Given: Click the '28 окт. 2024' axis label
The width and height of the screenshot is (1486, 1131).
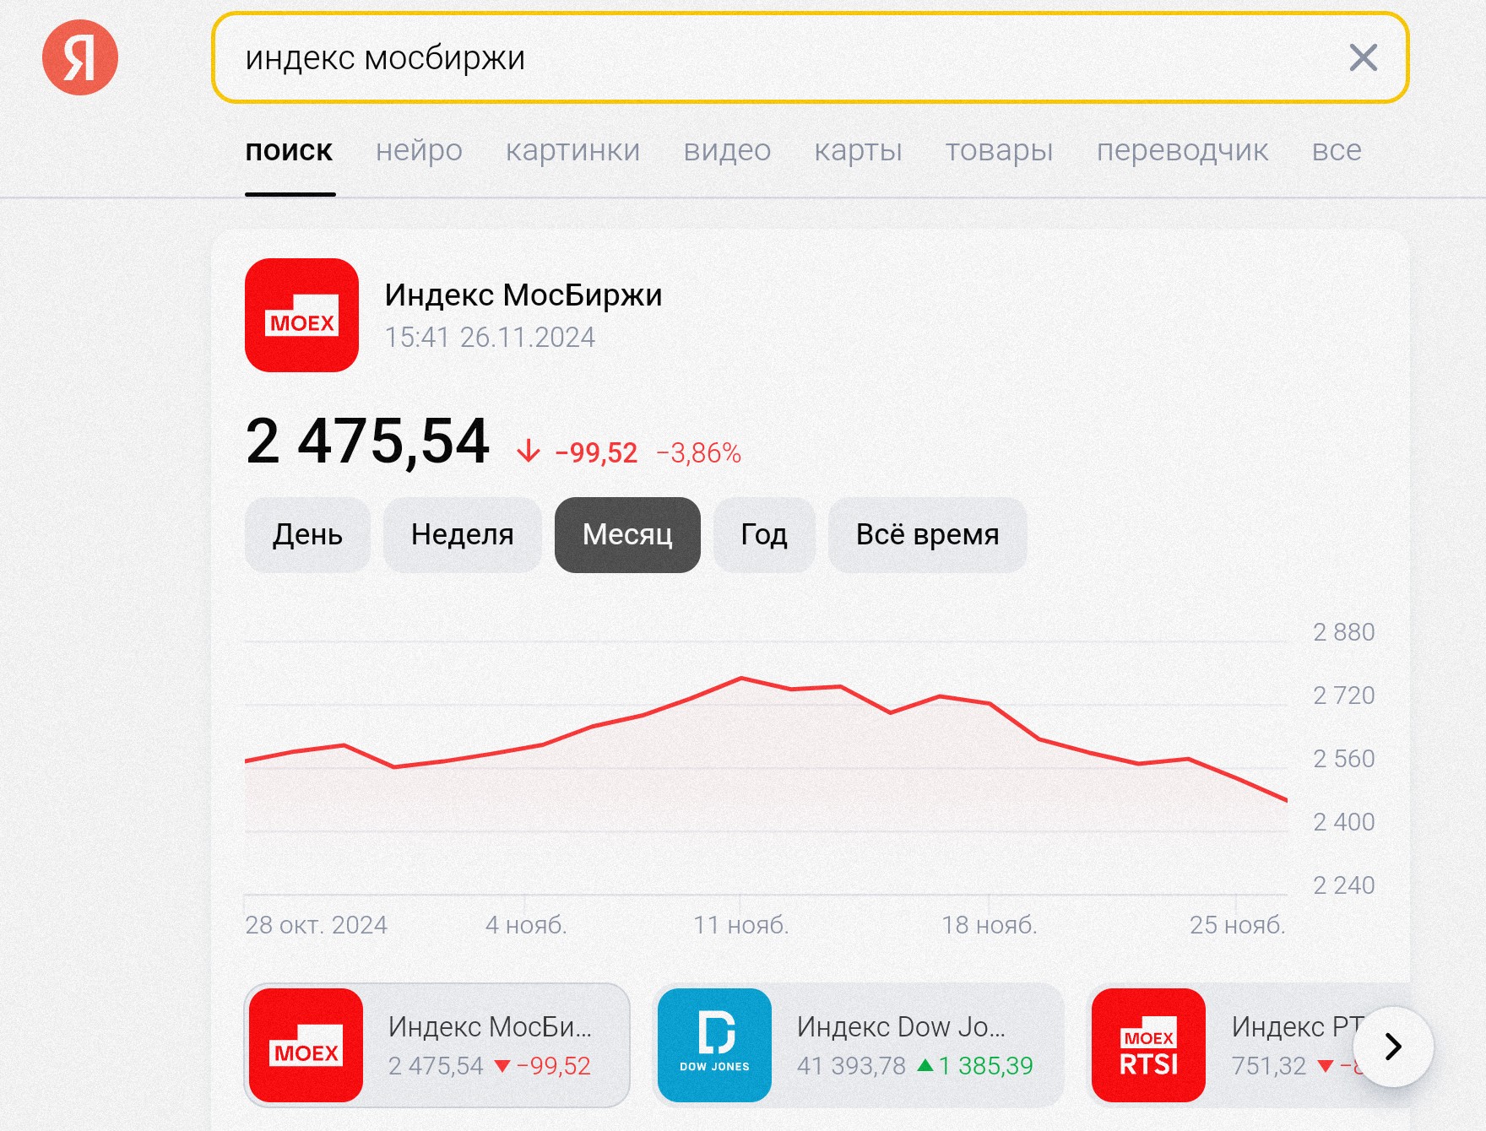Looking at the screenshot, I should pos(316,925).
